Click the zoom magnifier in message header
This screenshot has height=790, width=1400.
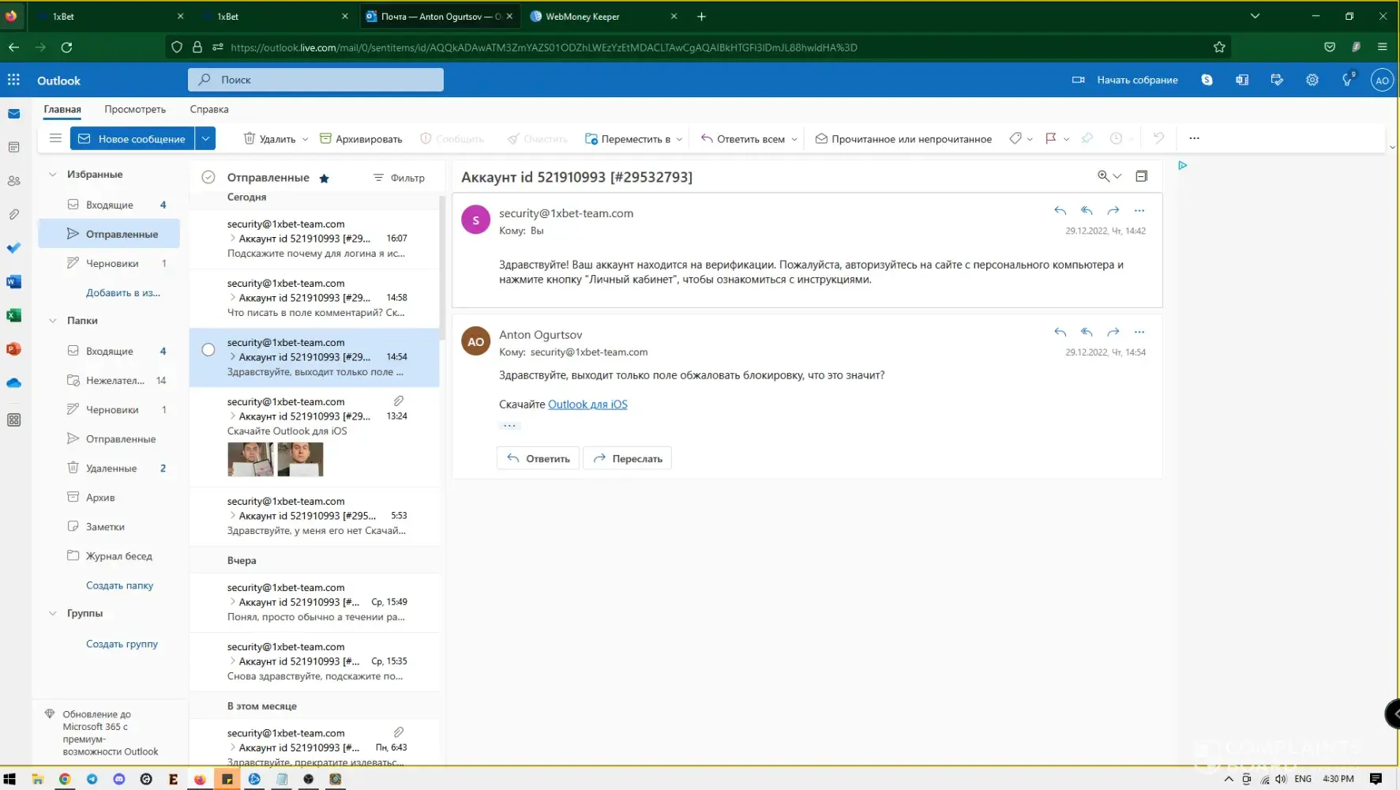click(1103, 176)
